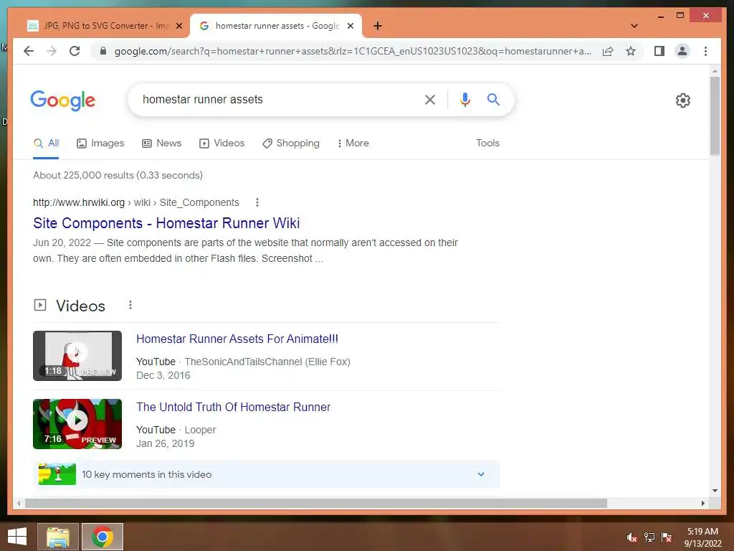Switch to Videos results
Screen dimensions: 734x551
point(222,143)
